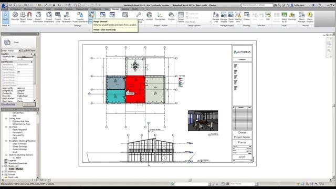Open the Location tool
The height and width of the screenshot is (189, 336).
[149, 17]
